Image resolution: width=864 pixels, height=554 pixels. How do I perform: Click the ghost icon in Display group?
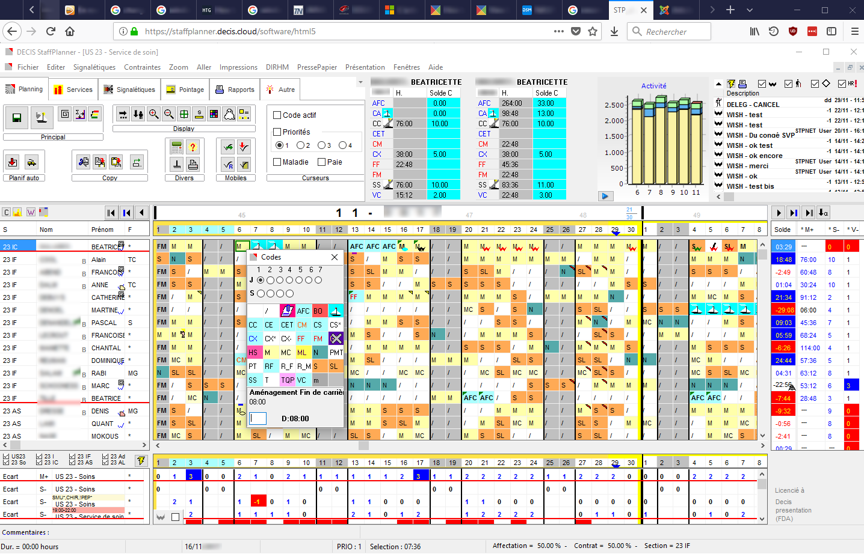click(x=228, y=114)
